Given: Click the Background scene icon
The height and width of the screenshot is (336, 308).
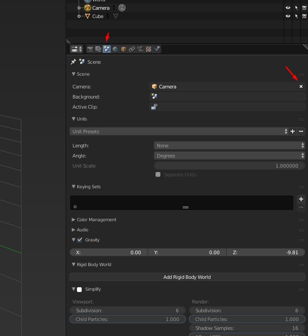Looking at the screenshot, I should coord(154,96).
